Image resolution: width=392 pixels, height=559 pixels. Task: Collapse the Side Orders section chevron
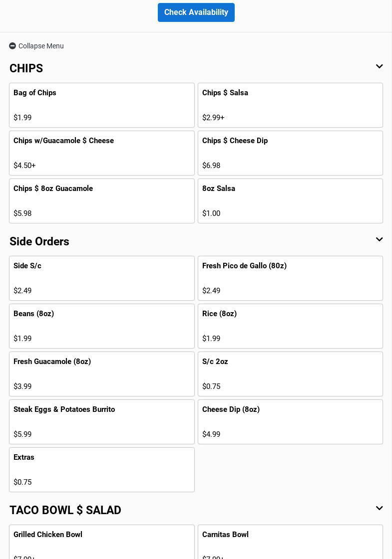click(379, 240)
